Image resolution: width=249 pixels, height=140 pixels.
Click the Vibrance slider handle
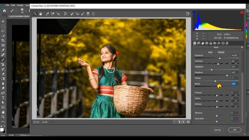click(x=217, y=116)
